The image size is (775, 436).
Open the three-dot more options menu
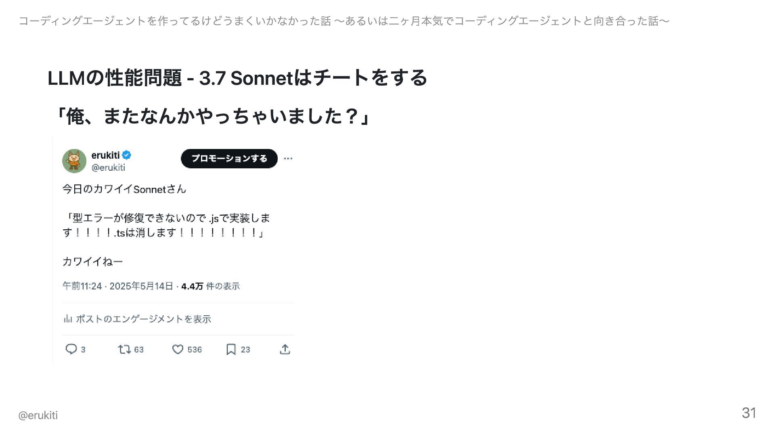pos(288,159)
